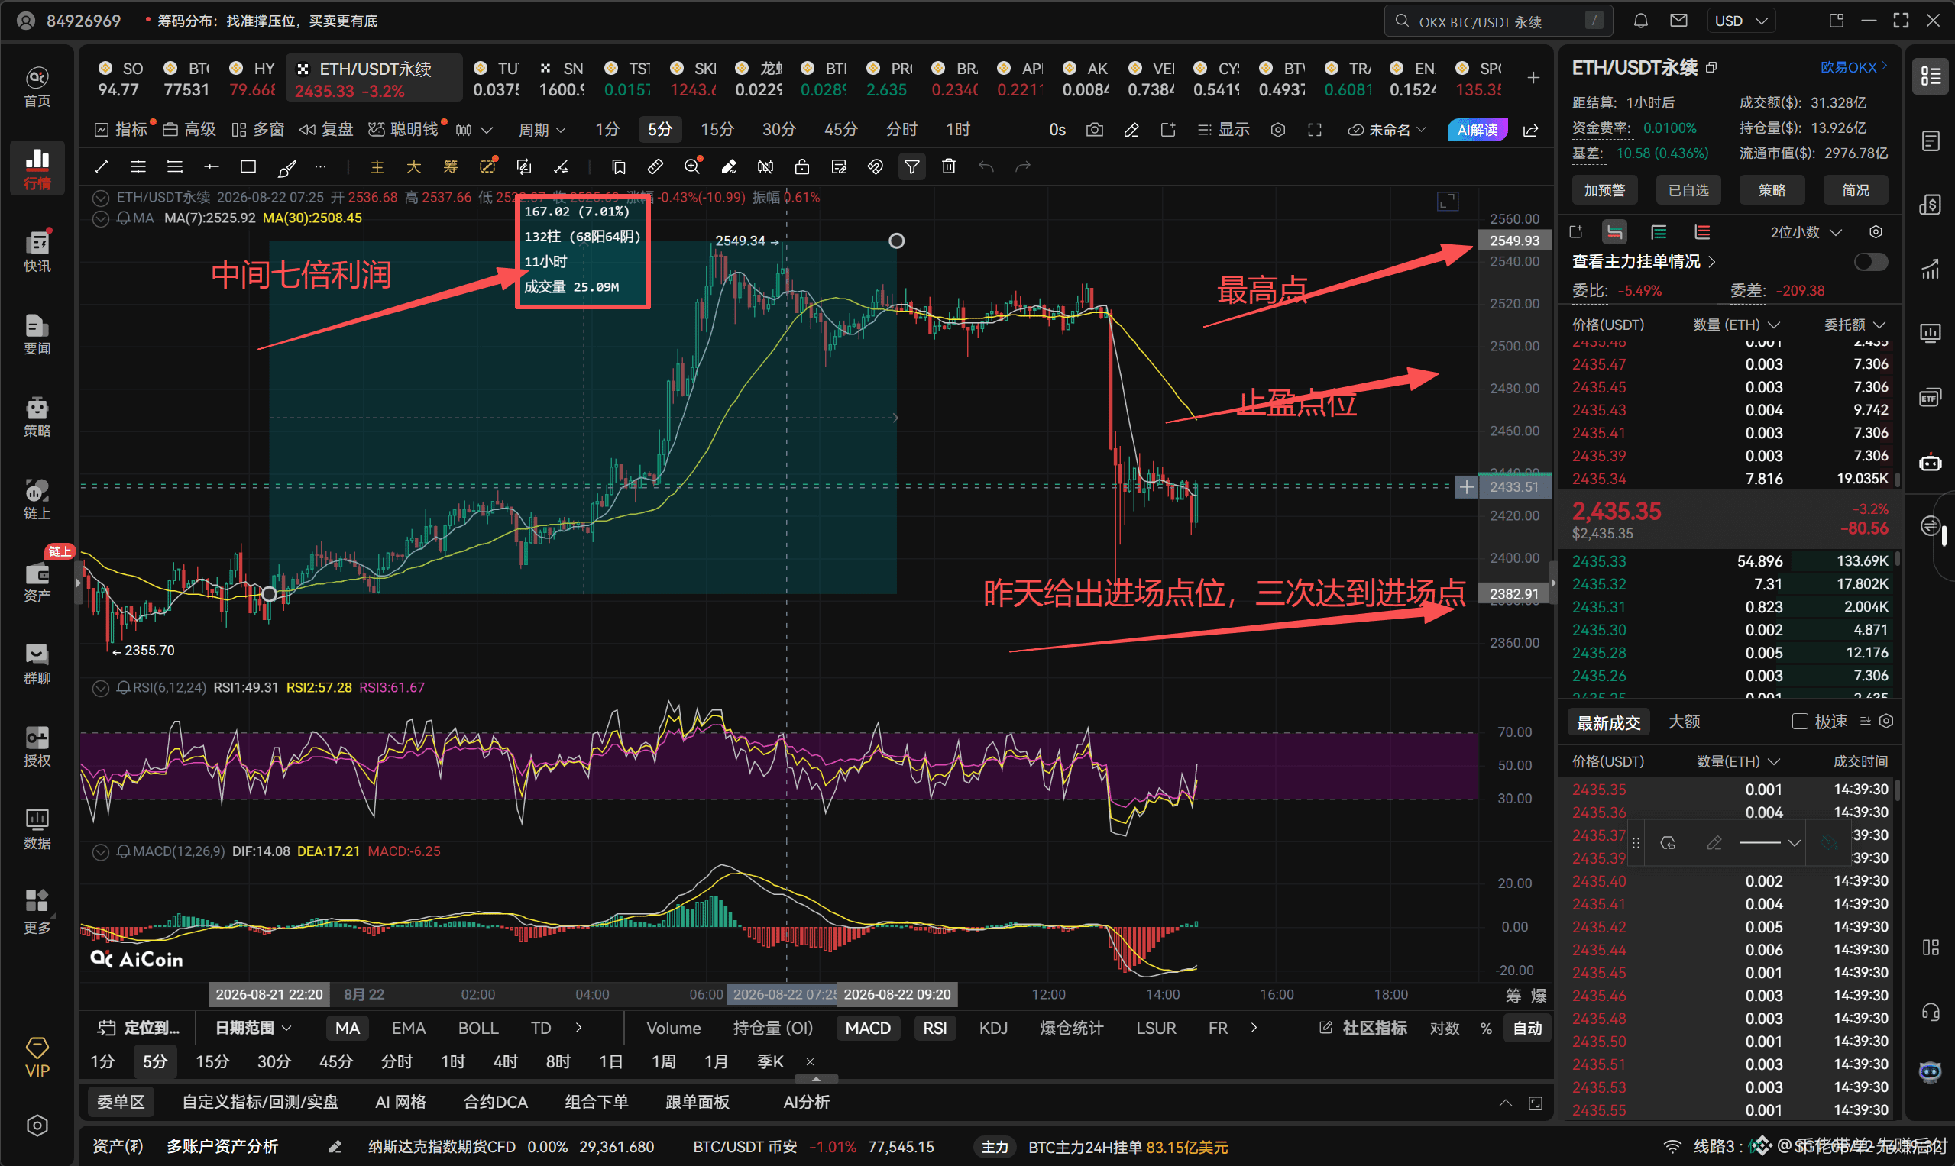The image size is (1955, 1166).
Task: Click the 简况 overview button
Action: [x=1855, y=190]
